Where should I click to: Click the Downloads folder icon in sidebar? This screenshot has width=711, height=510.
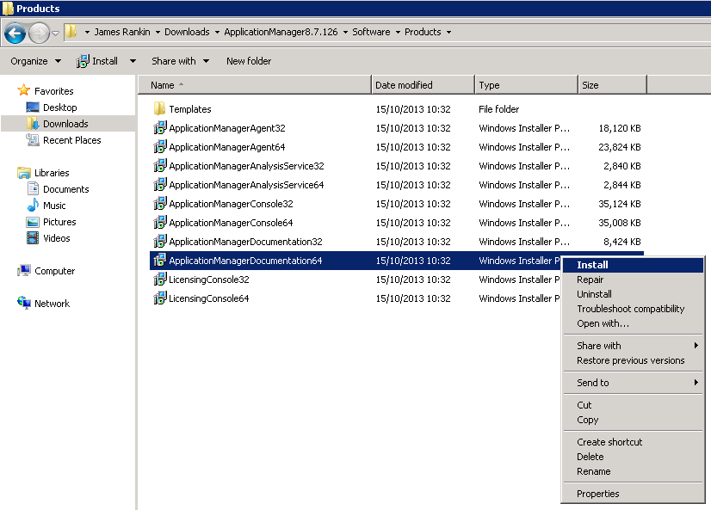tap(33, 124)
